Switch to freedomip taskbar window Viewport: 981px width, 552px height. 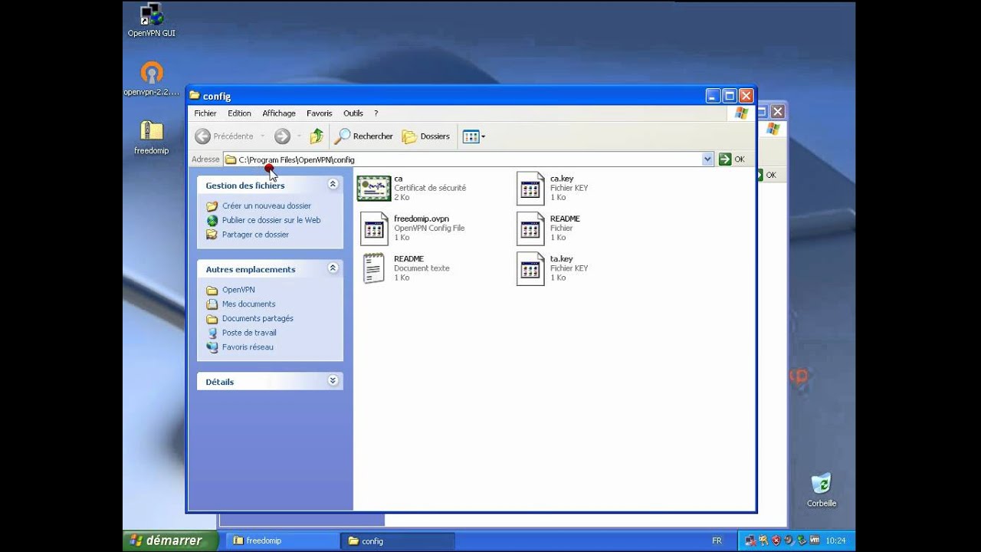[282, 541]
